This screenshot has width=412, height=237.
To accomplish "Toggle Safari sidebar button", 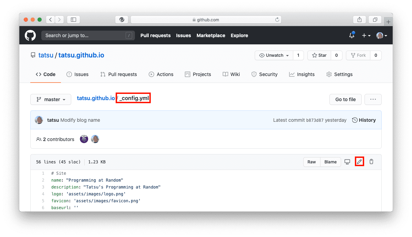I will click(73, 20).
